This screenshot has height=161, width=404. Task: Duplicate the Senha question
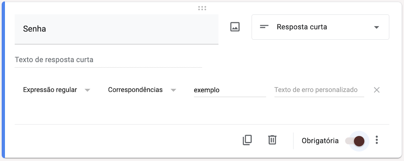click(247, 140)
